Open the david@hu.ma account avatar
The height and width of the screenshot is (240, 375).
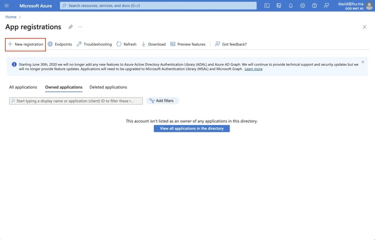(x=369, y=6)
